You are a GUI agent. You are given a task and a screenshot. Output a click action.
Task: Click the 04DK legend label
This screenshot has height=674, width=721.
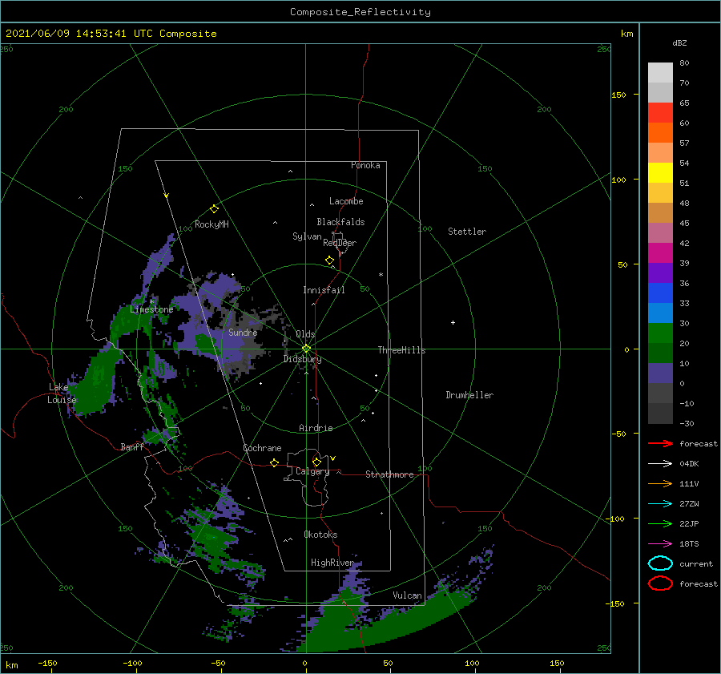click(x=689, y=463)
